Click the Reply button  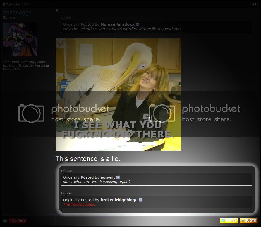(x=229, y=221)
